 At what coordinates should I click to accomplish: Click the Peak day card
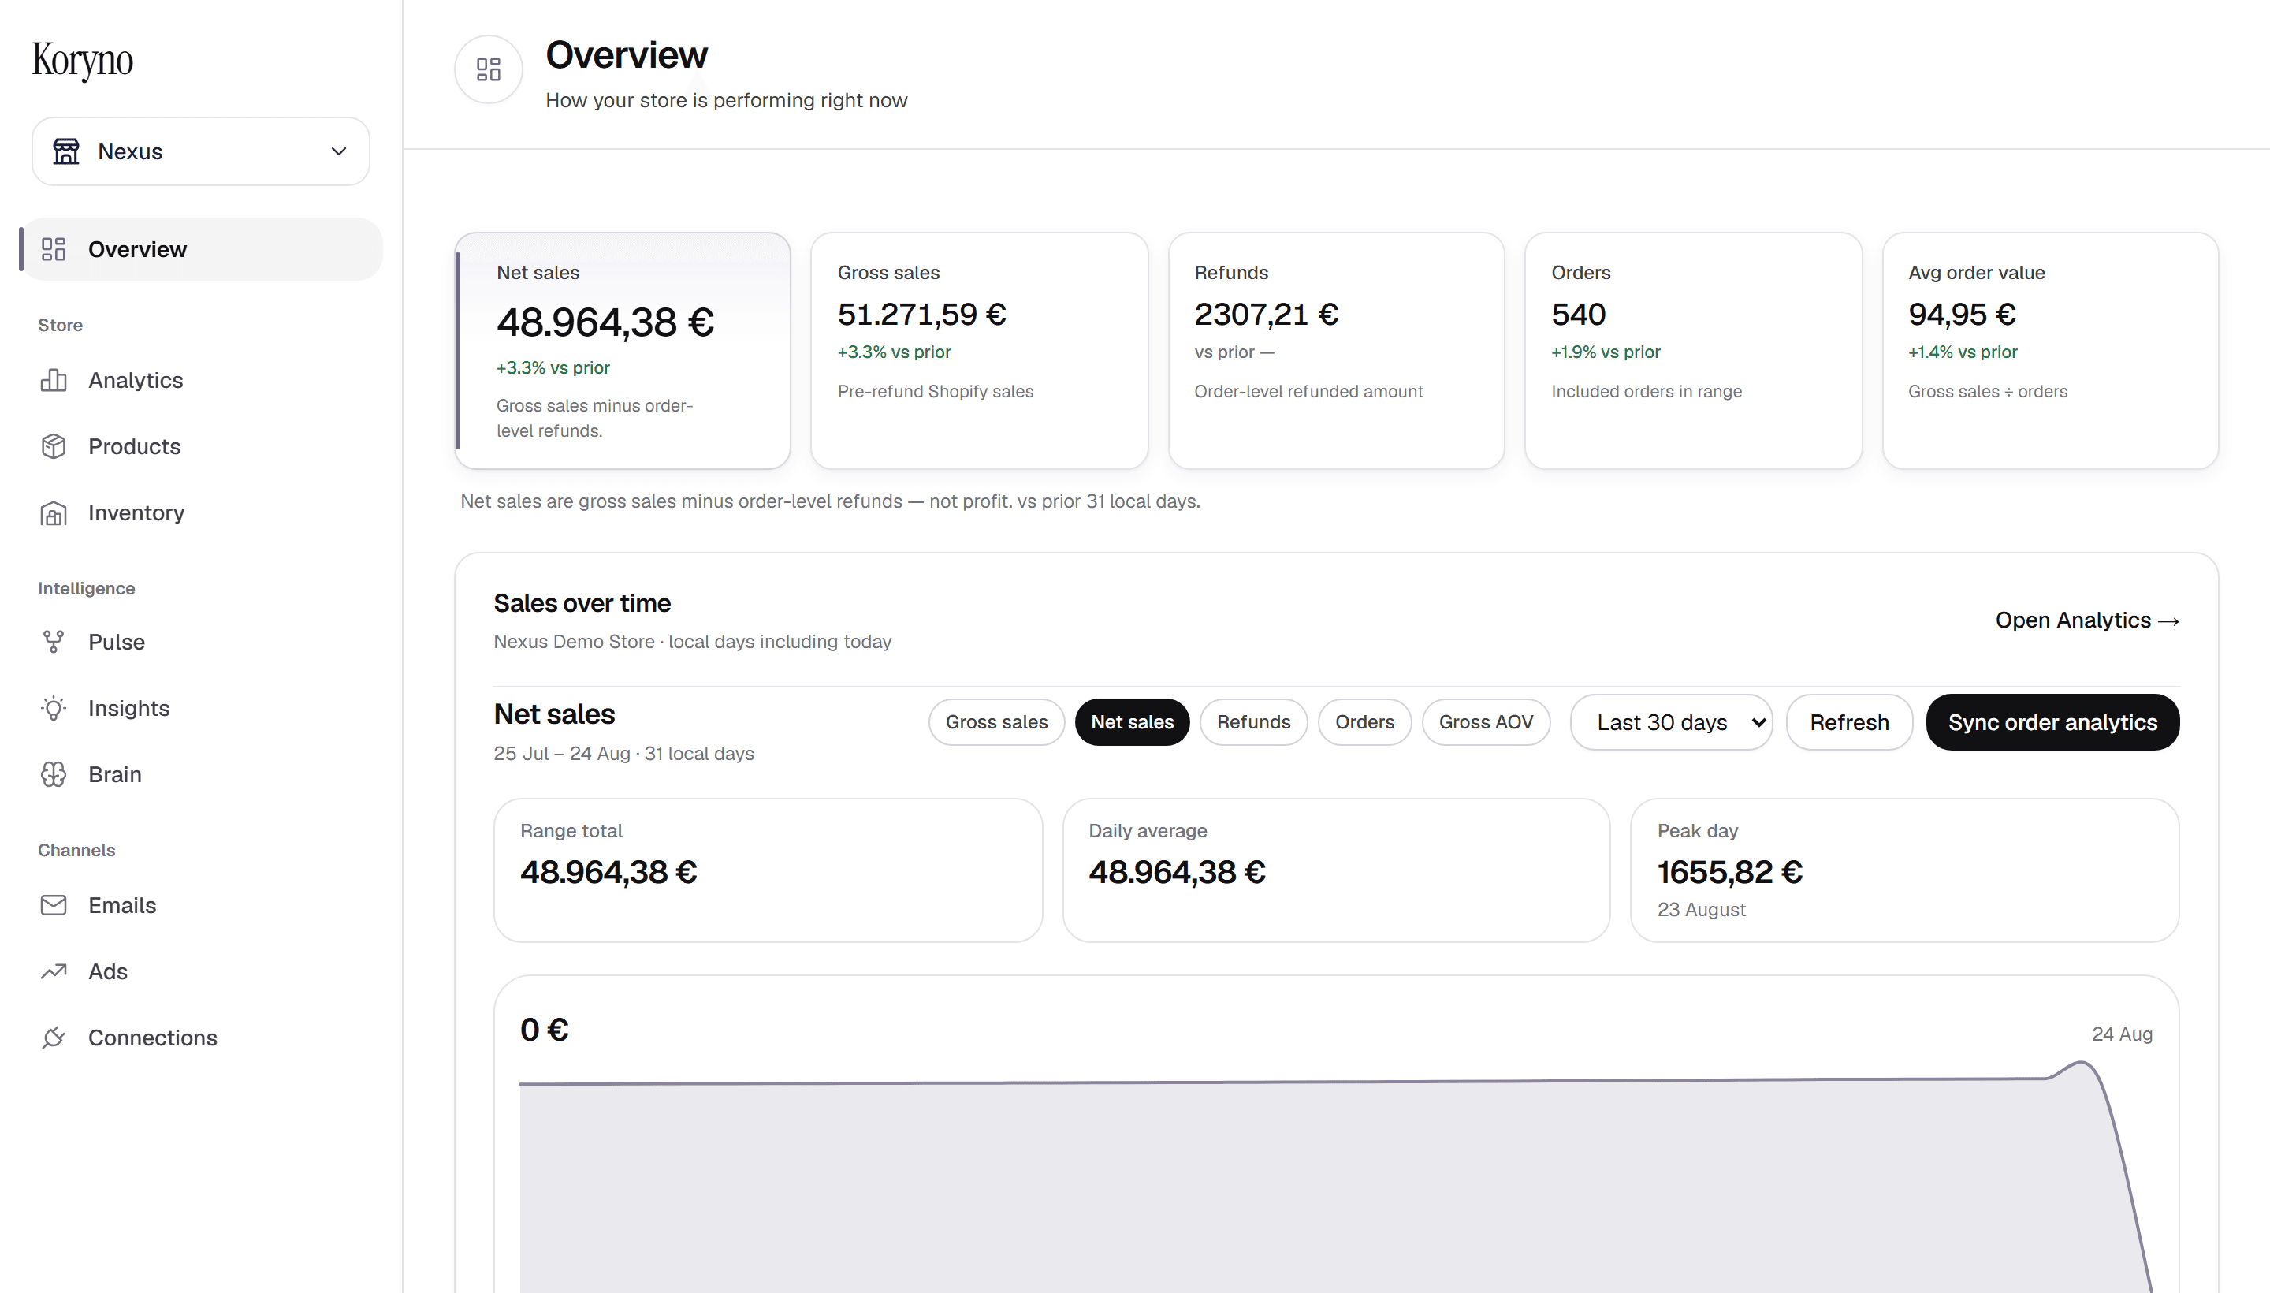pyautogui.click(x=1904, y=870)
